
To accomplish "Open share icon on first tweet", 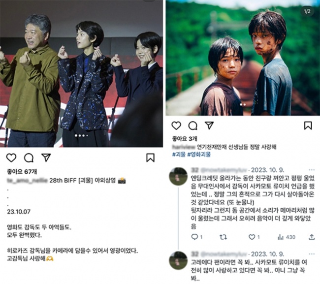I will point(312,237).
